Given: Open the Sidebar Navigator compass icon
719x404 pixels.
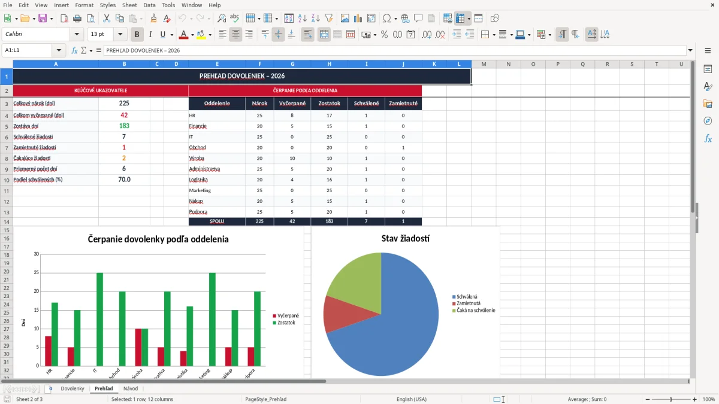Looking at the screenshot, I should coord(708,121).
